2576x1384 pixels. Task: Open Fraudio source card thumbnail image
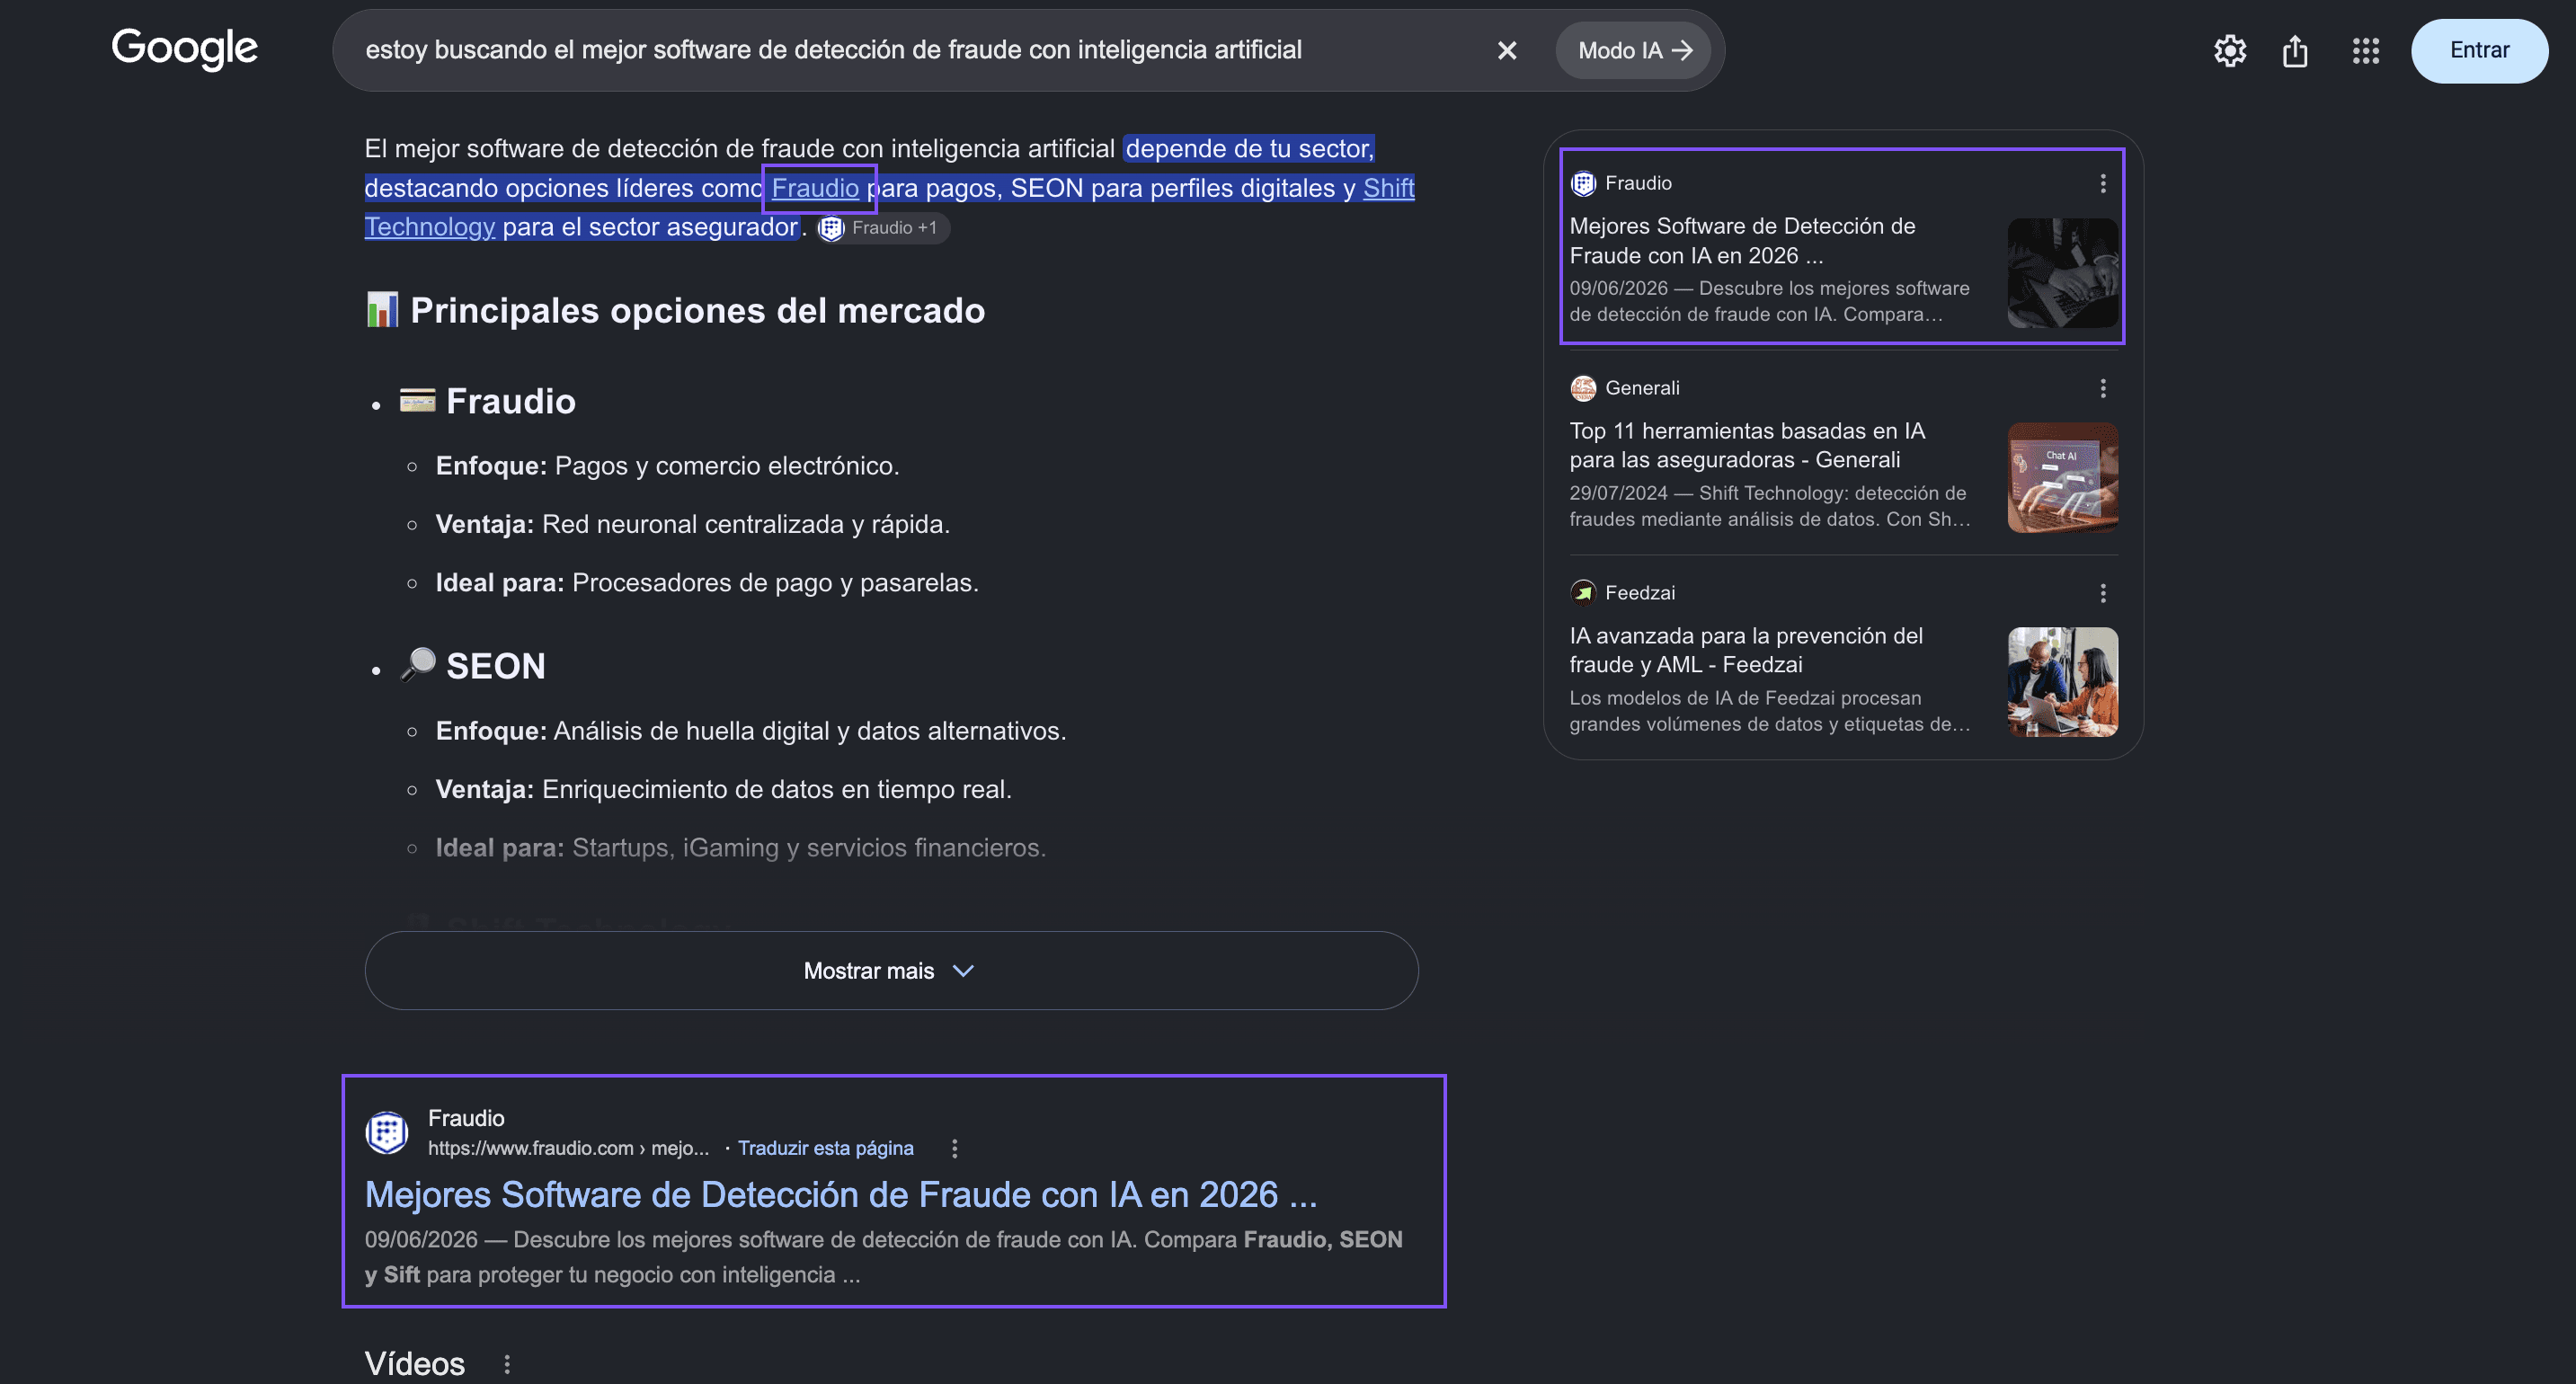(2062, 273)
